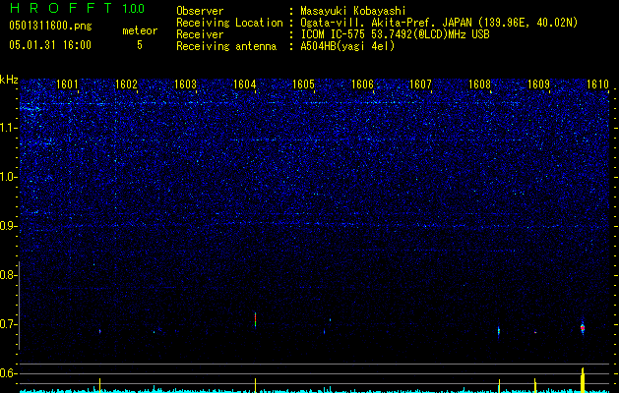Click the bright meteor echo near 1610
Viewport: 619px width, 393px height.
583,328
